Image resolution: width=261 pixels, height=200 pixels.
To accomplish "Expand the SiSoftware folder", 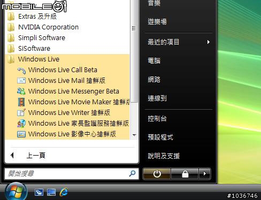I will pos(67,49).
